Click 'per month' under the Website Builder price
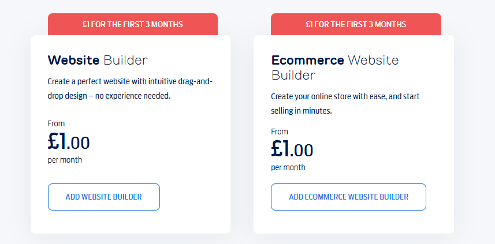Image resolution: width=495 pixels, height=244 pixels. coord(65,160)
